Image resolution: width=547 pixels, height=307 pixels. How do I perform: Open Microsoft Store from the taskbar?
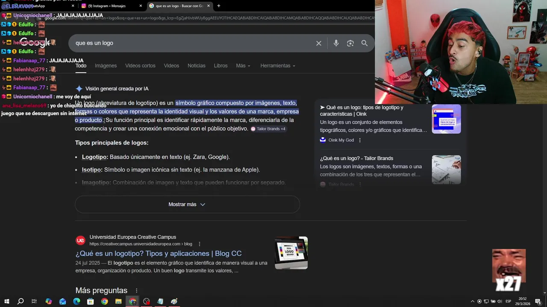click(90, 301)
